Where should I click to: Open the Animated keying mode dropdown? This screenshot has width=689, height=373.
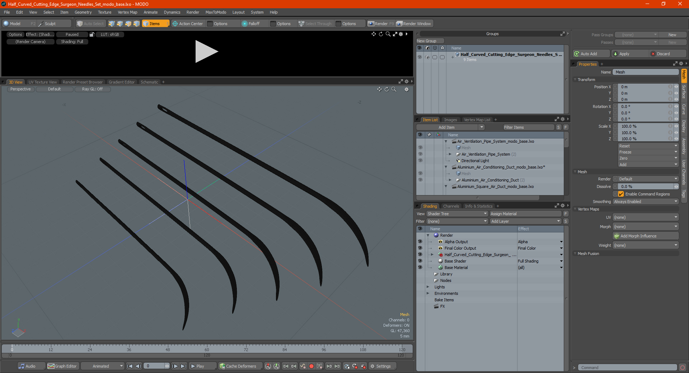pos(102,366)
